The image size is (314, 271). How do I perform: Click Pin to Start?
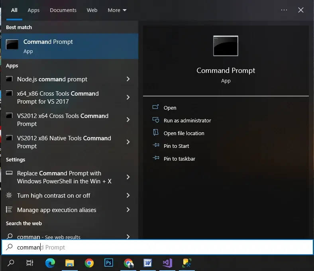(x=176, y=146)
